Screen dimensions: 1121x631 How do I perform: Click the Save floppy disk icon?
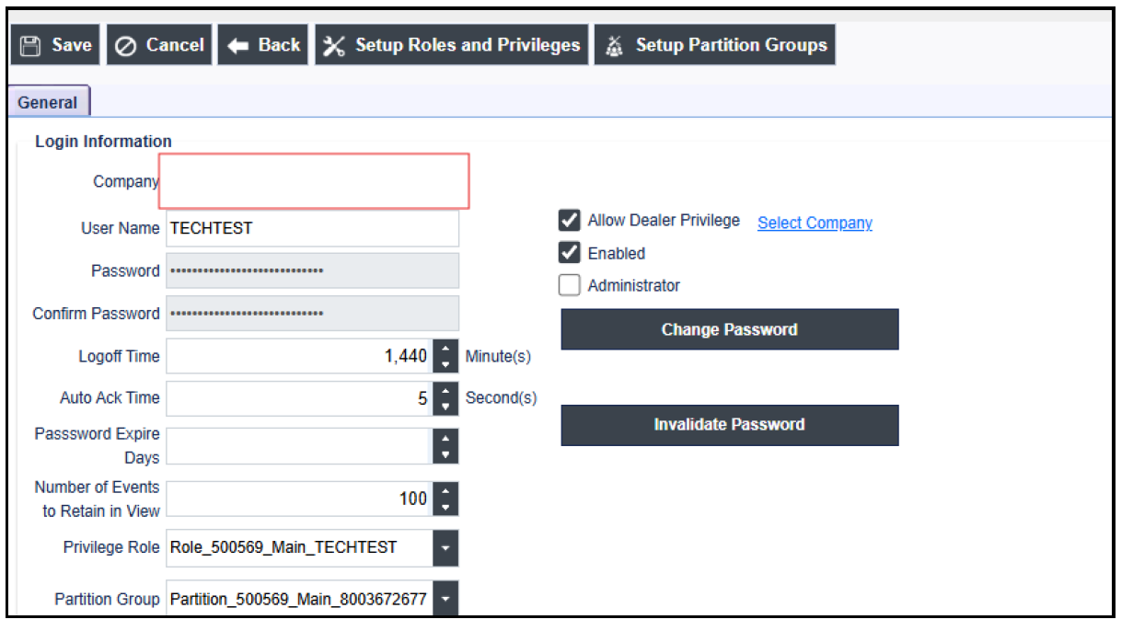tap(31, 45)
